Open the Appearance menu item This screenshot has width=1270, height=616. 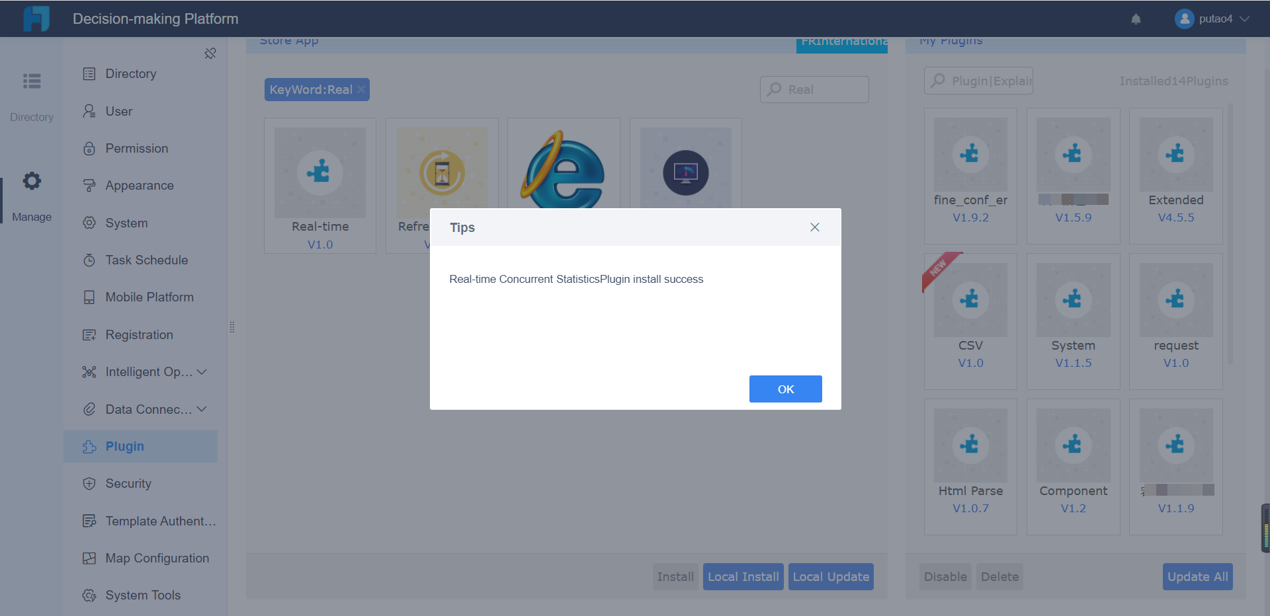tap(140, 186)
